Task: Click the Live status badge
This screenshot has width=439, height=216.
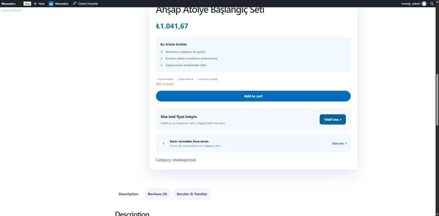Action: click(x=27, y=4)
